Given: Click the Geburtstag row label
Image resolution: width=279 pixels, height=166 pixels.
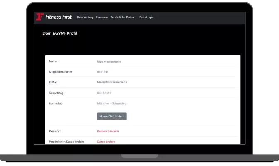Looking at the screenshot, I should 56,93.
